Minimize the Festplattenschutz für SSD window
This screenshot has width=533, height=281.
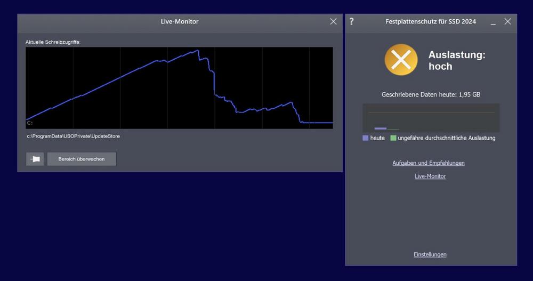[493, 22]
